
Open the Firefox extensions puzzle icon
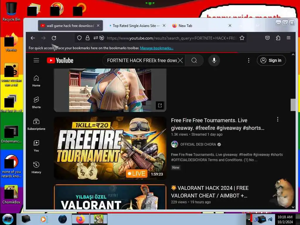click(278, 38)
